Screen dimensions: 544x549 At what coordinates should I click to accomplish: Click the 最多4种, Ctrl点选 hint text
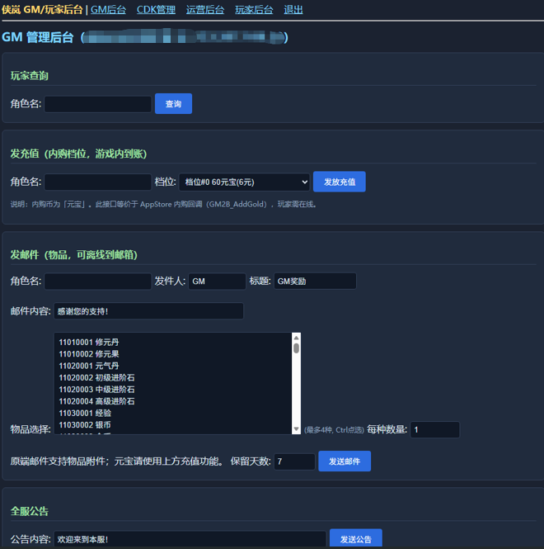(x=334, y=430)
